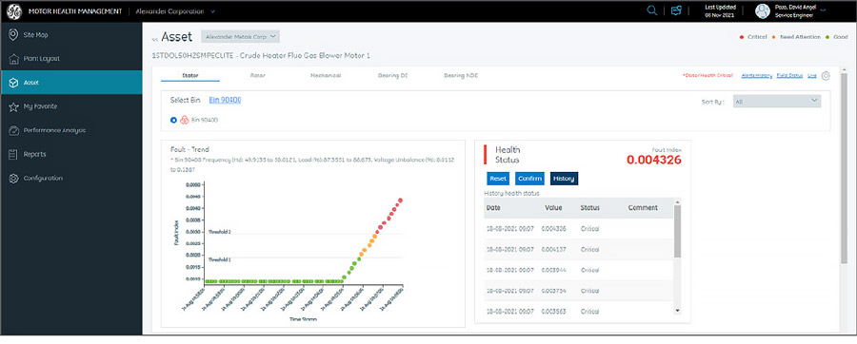Click the Asset cube icon in the sidebar
The height and width of the screenshot is (344, 857).
13,83
